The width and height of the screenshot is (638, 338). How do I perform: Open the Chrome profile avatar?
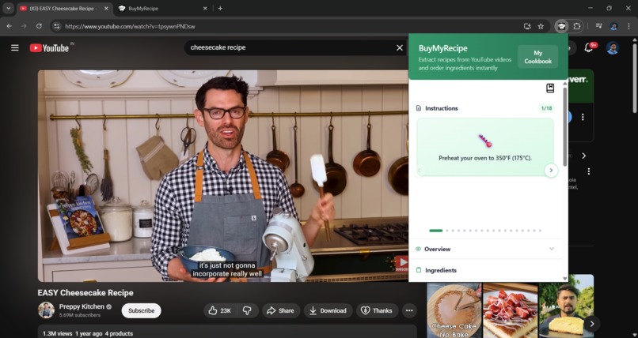[x=614, y=26]
